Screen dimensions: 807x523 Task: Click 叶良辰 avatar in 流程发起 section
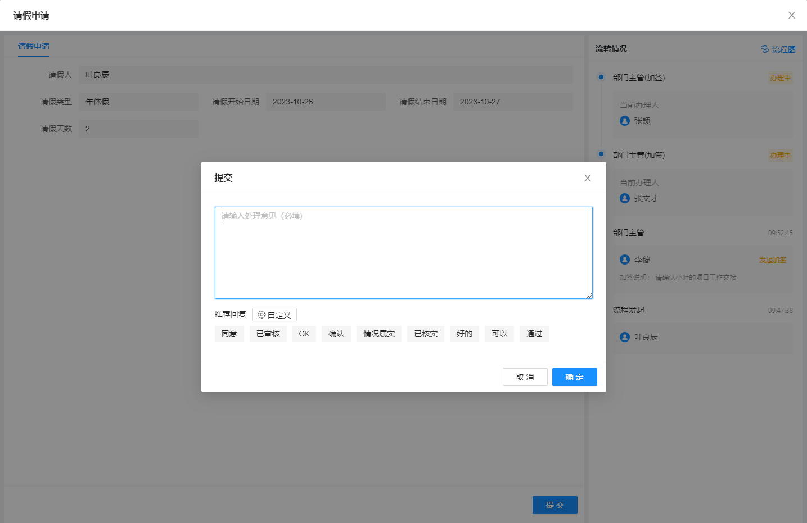(x=624, y=337)
